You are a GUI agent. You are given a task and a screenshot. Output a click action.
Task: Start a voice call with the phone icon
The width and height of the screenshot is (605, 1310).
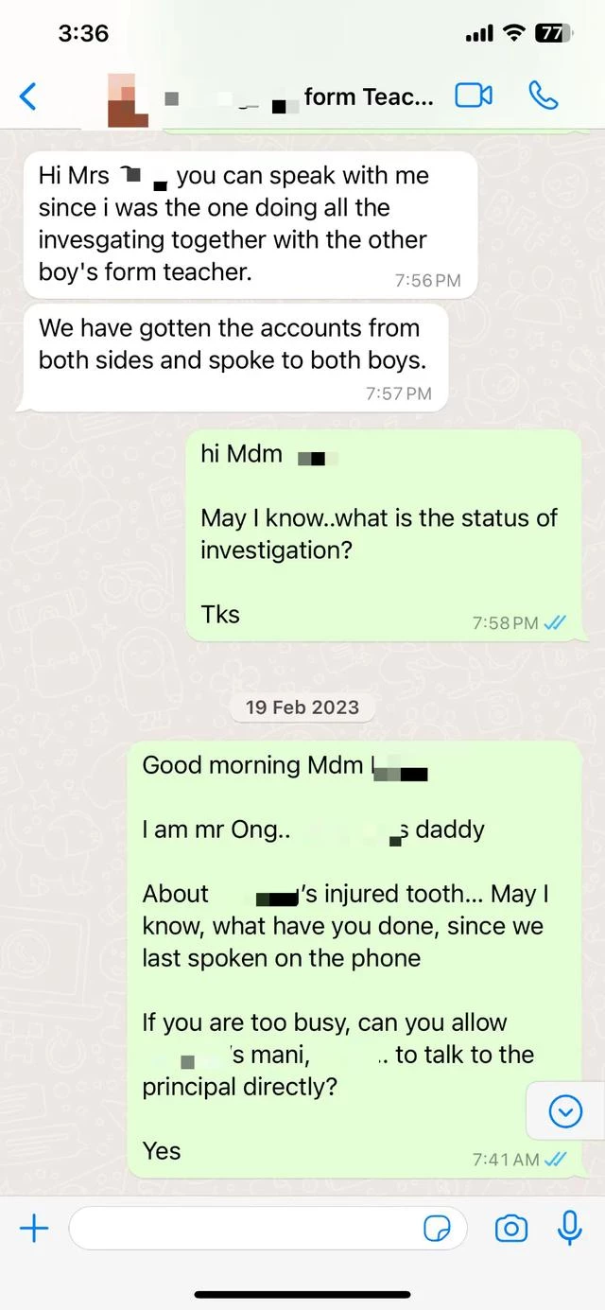coord(543,96)
